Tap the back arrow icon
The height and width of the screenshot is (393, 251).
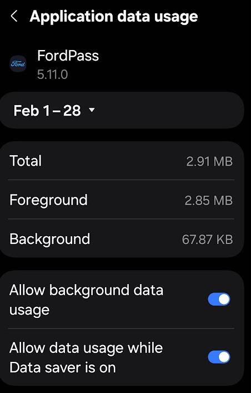point(14,16)
